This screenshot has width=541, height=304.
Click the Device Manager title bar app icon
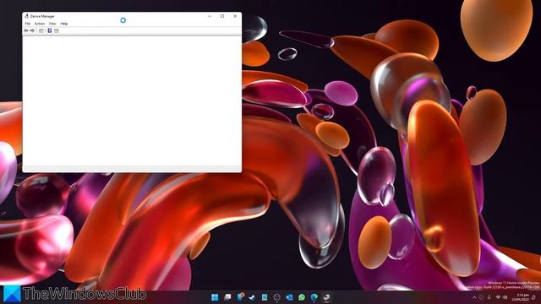[x=26, y=16]
